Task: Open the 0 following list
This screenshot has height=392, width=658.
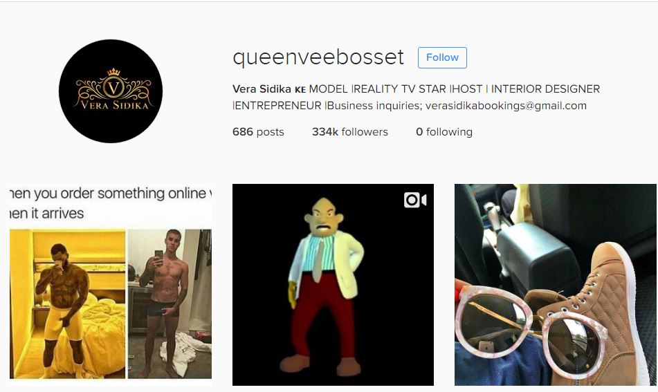Action: 444,131
